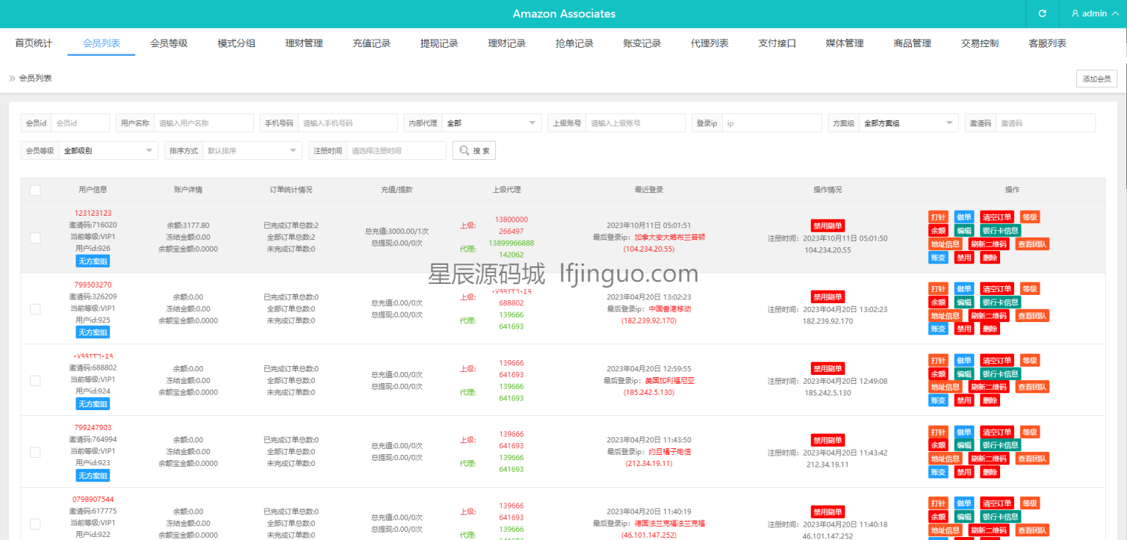
Task: Click the 无方案组 tag for user 799503270
Action: coord(92,332)
